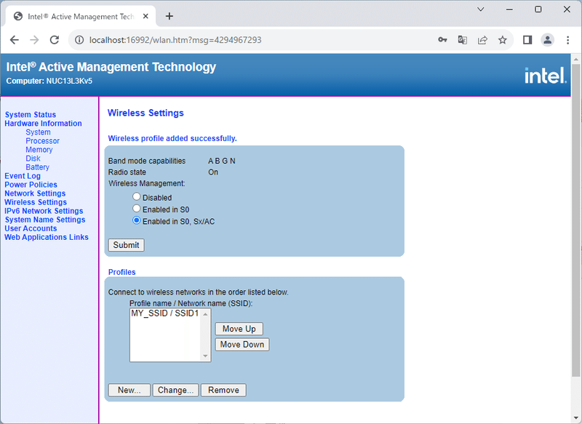This screenshot has width=582, height=424.
Task: Open Event Log page
Action: [x=23, y=176]
